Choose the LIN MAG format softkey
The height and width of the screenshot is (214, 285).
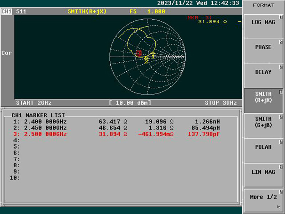tap(263, 175)
